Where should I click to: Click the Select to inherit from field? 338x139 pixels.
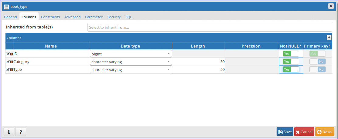click(210, 27)
